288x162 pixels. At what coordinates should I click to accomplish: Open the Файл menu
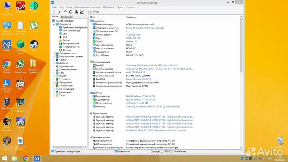55,7
